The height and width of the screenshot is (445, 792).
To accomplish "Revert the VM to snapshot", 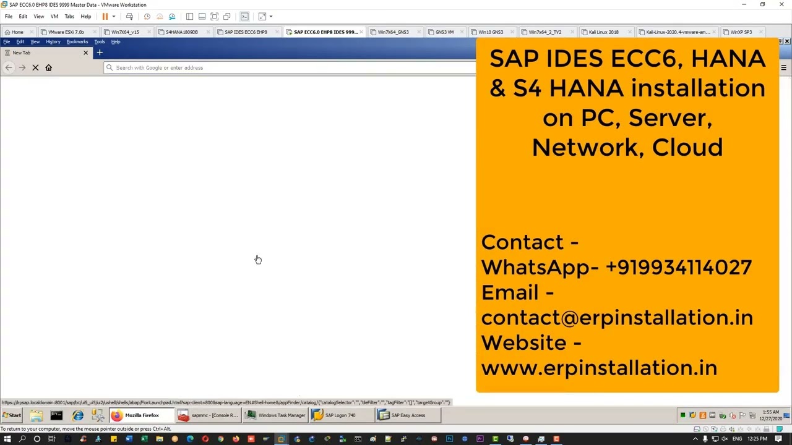I will tap(160, 17).
